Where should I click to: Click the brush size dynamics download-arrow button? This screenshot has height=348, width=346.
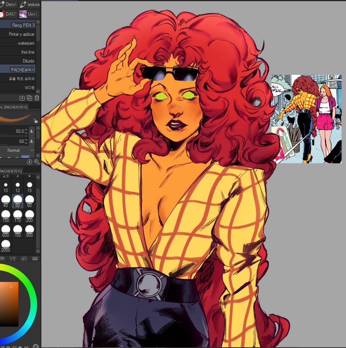[x=32, y=131]
